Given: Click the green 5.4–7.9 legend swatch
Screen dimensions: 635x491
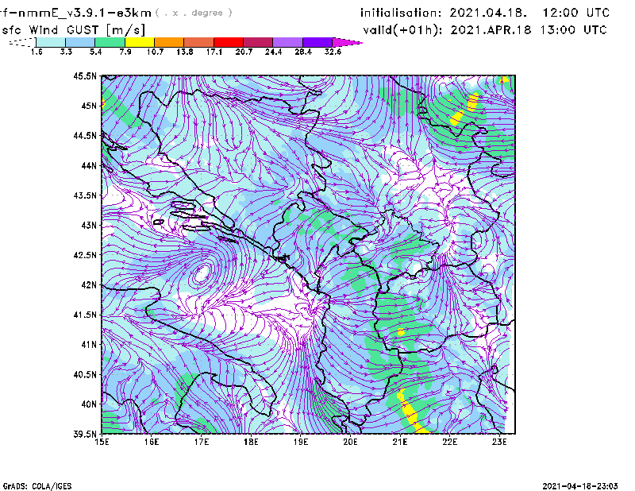Looking at the screenshot, I should pyautogui.click(x=110, y=42).
